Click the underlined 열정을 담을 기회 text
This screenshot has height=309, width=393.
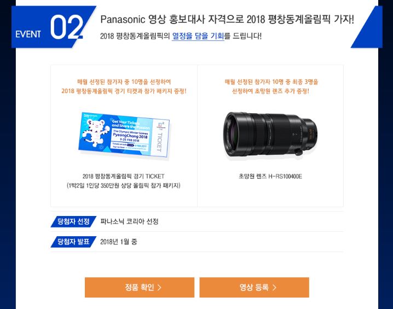click(x=198, y=36)
